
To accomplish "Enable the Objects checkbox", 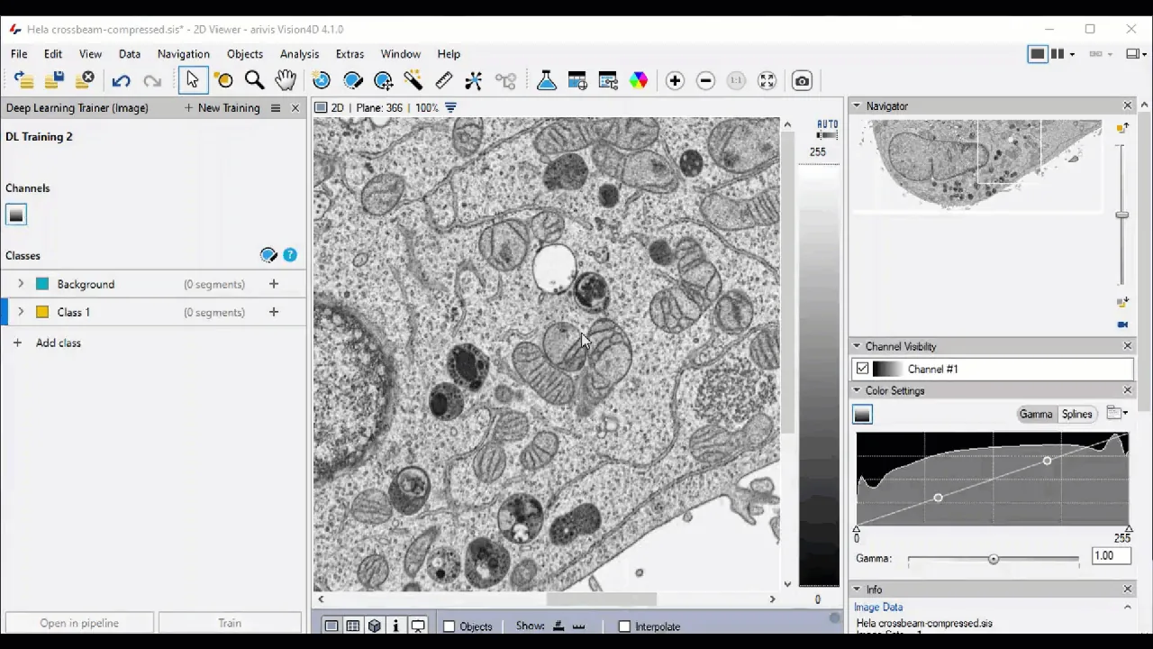I will 449,626.
